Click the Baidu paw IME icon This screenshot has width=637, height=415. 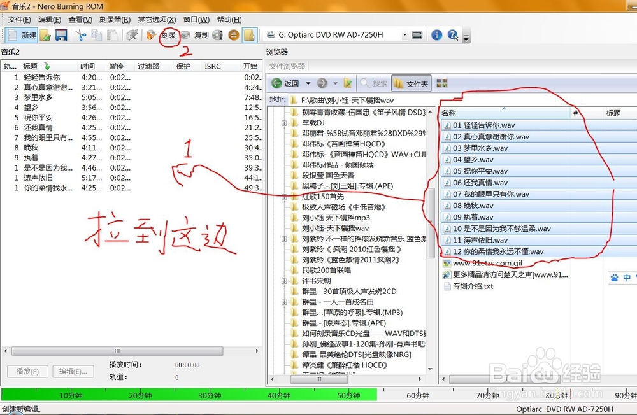614,278
